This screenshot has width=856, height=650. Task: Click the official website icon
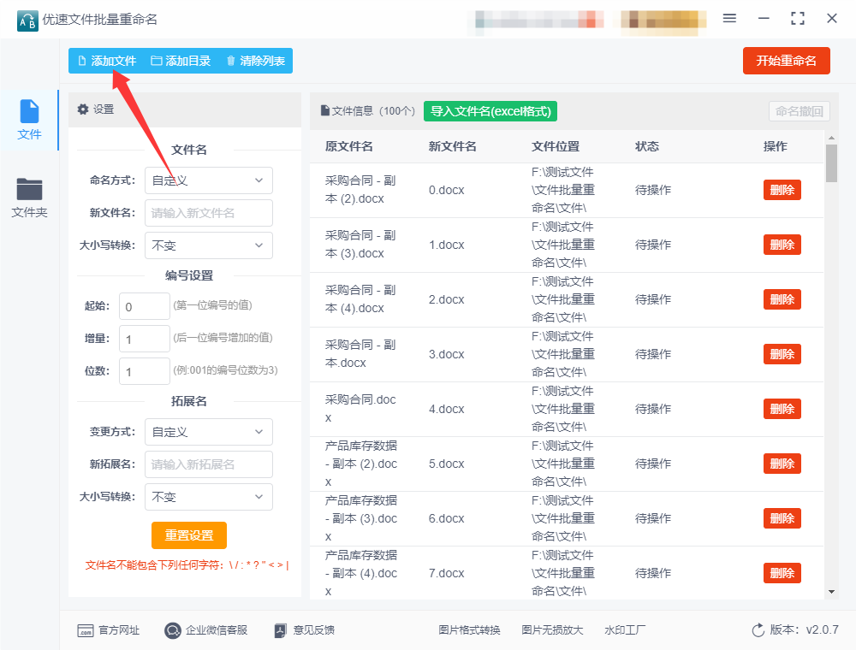(86, 631)
